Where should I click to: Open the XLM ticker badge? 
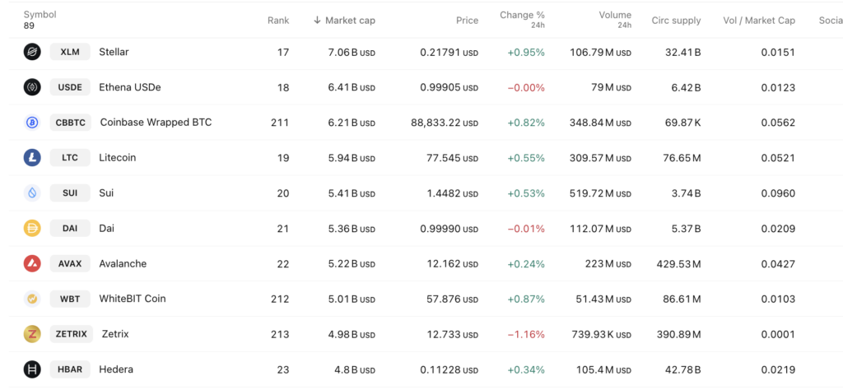tap(70, 52)
